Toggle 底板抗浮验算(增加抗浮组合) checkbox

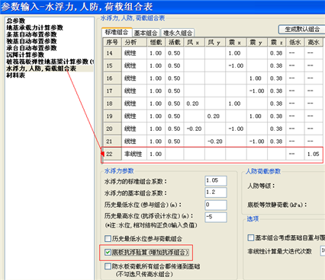click(x=108, y=253)
